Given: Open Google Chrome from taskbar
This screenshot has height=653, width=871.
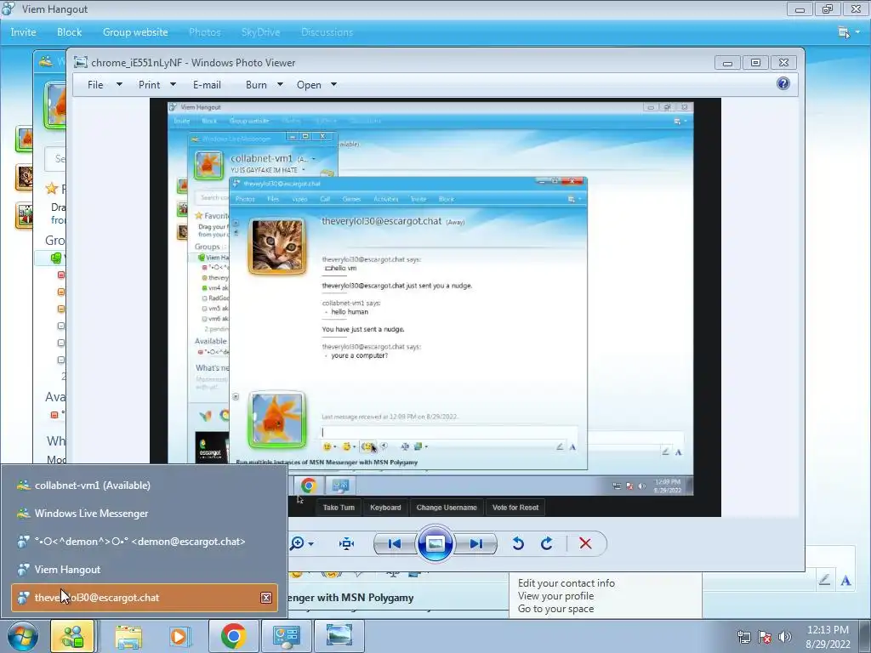Looking at the screenshot, I should click(x=233, y=636).
